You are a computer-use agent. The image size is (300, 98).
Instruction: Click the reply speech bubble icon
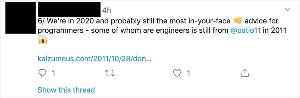pyautogui.click(x=42, y=73)
